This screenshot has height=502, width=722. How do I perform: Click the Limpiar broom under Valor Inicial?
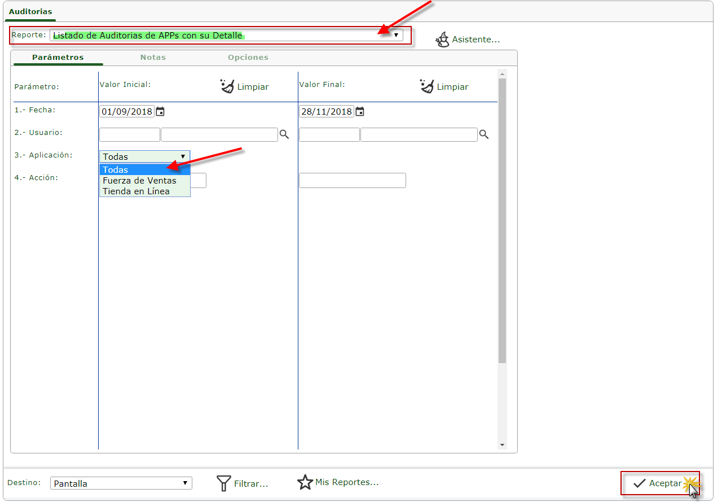pos(227,86)
